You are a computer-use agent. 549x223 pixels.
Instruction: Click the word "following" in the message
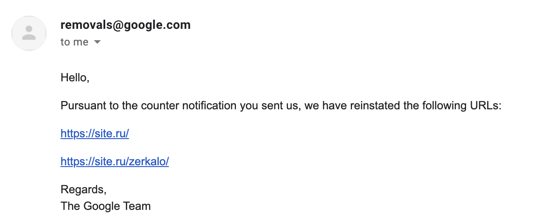point(433,106)
